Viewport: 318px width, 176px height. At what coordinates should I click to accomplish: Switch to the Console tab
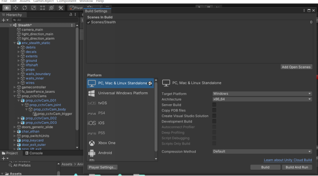pos(34,153)
